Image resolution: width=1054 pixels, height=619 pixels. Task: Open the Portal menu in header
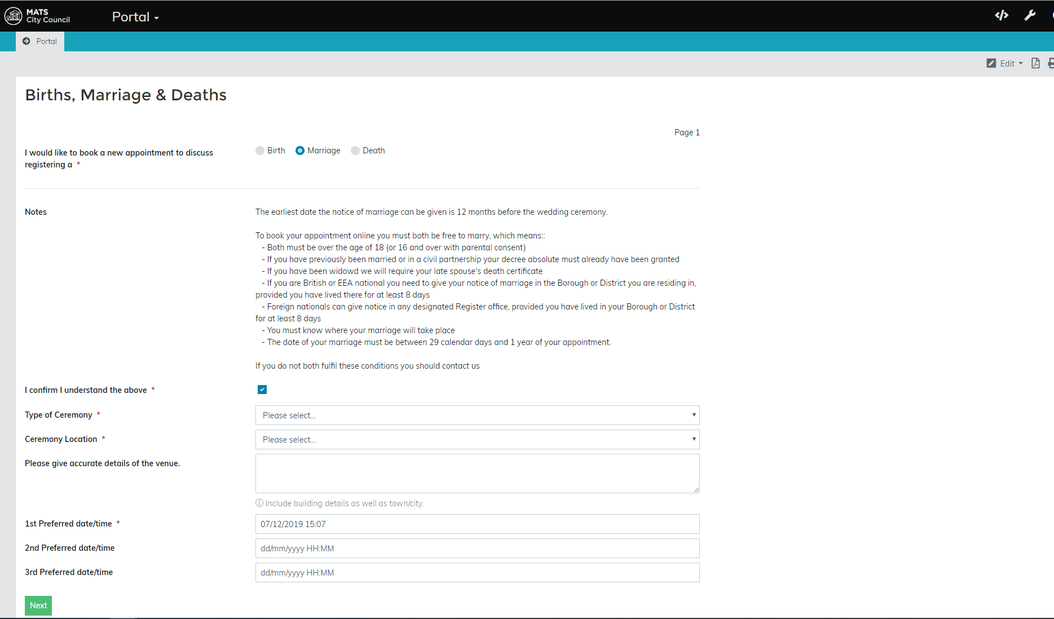[x=135, y=17]
